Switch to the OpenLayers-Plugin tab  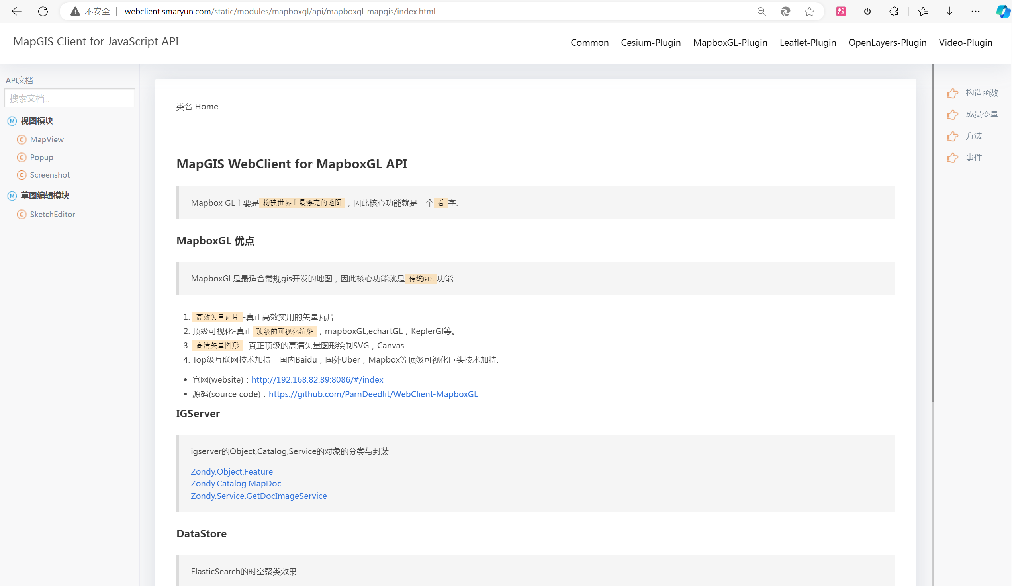click(x=887, y=43)
